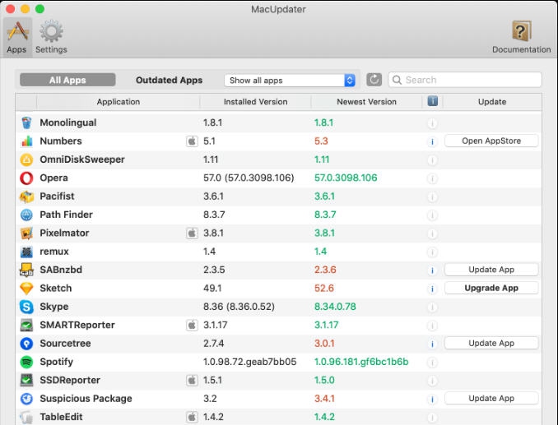Sort by the Installed Version column

click(255, 102)
